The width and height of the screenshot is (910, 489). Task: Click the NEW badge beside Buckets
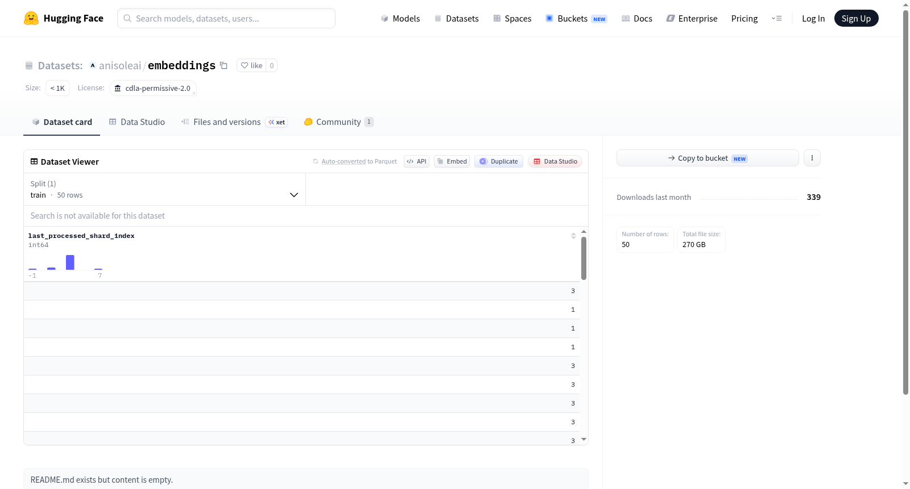599,19
